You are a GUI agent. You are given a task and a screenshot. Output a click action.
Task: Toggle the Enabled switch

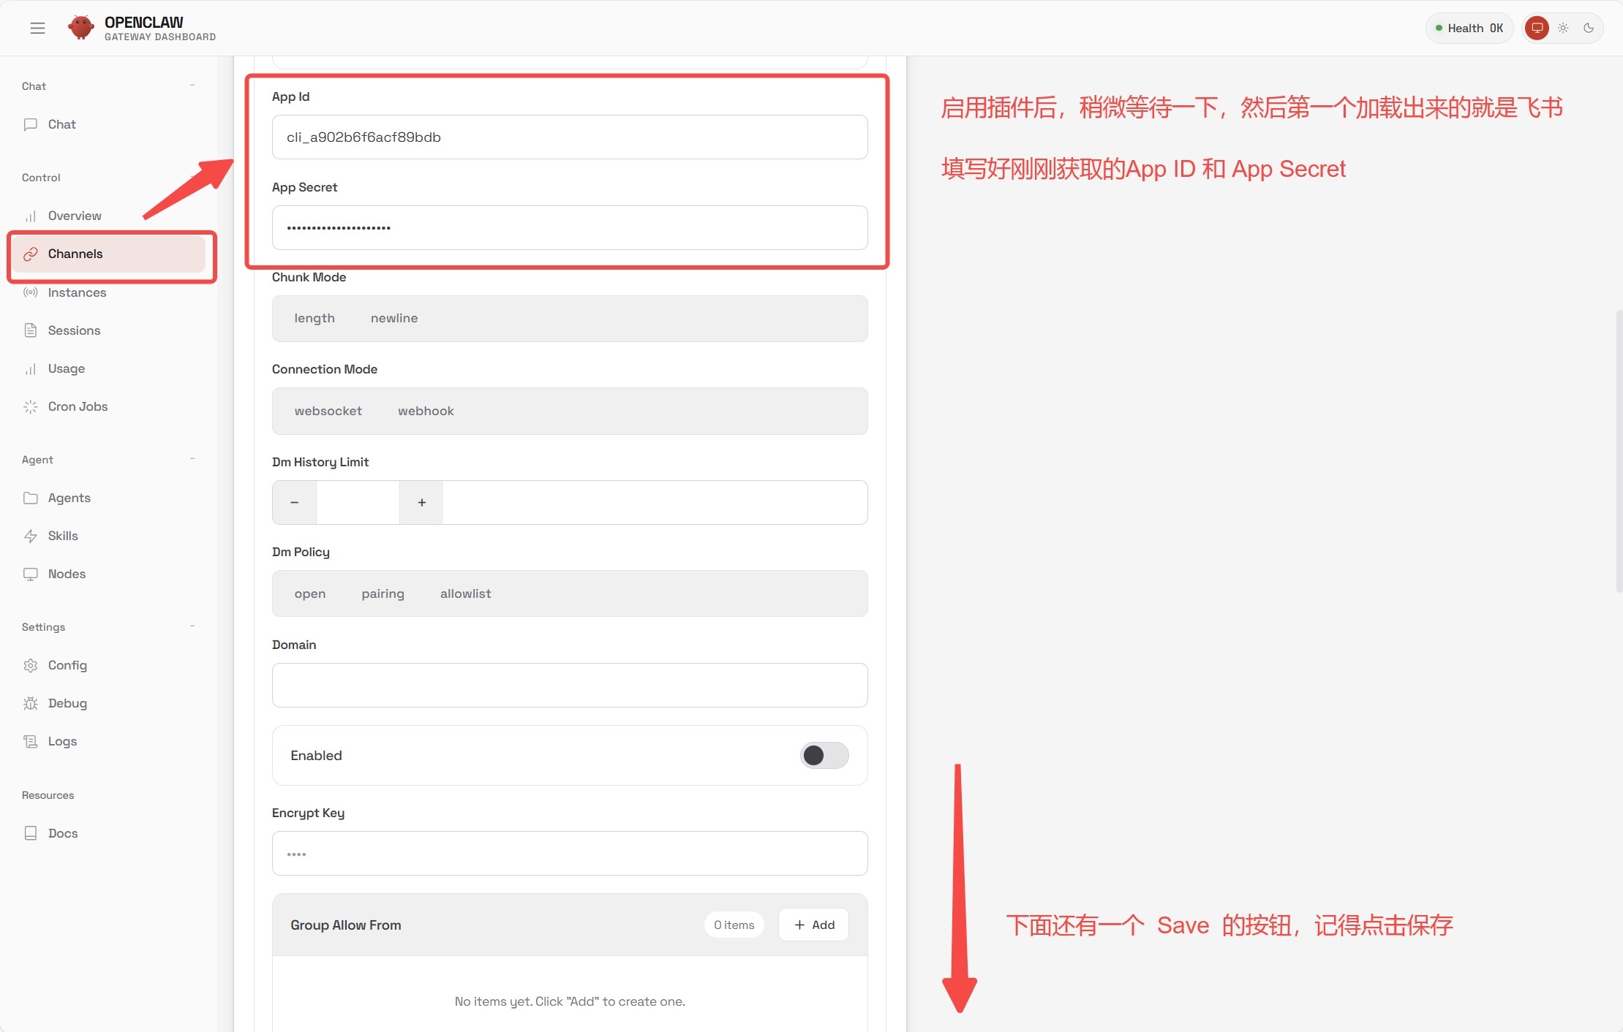(x=824, y=755)
